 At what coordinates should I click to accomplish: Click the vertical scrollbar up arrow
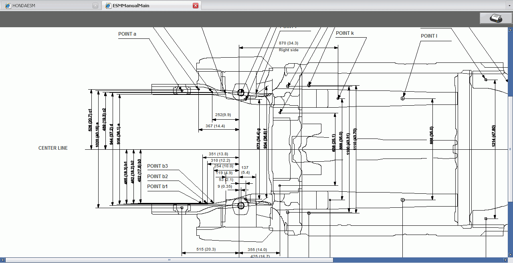[x=510, y=30]
